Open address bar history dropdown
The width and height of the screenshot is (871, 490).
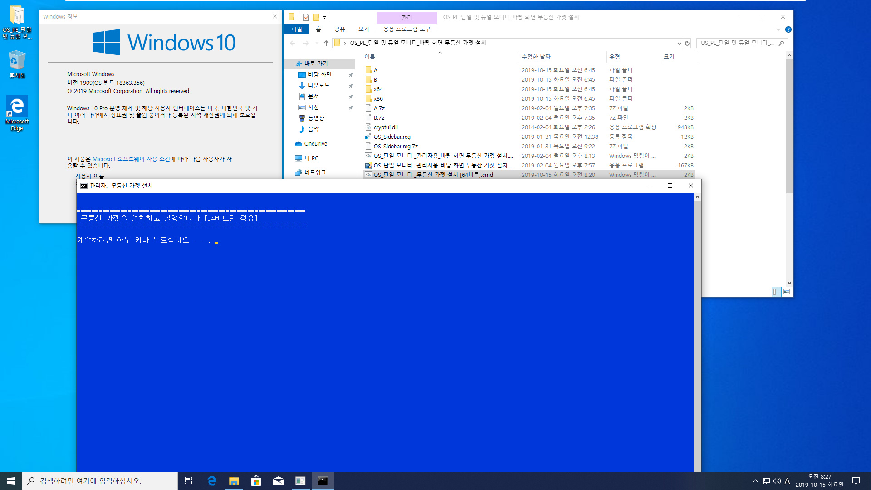[679, 43]
